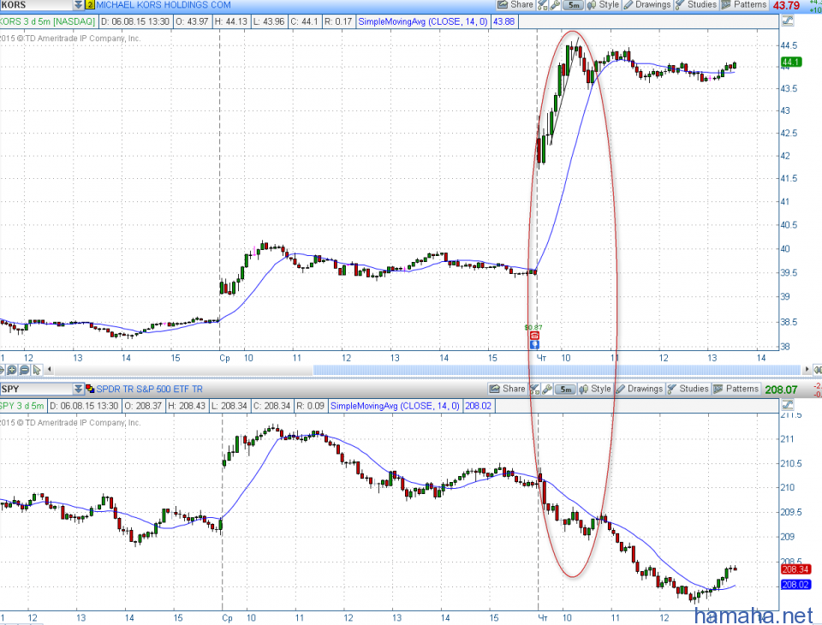Click the yellow number 2 link icon beside KORS

click(90, 5)
